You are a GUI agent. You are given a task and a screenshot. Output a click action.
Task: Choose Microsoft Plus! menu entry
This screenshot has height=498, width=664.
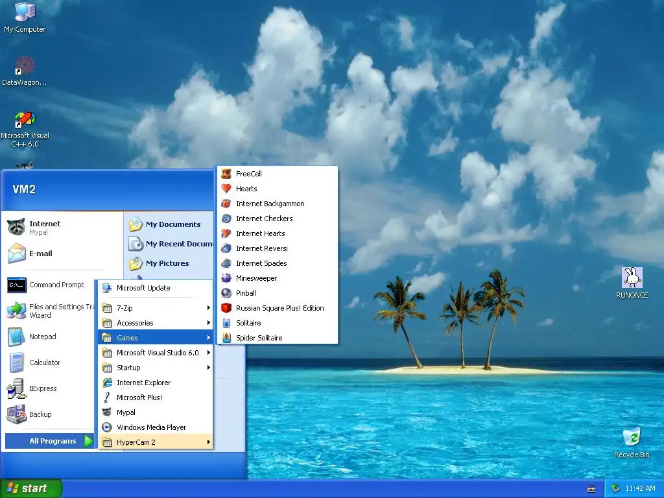(156, 397)
